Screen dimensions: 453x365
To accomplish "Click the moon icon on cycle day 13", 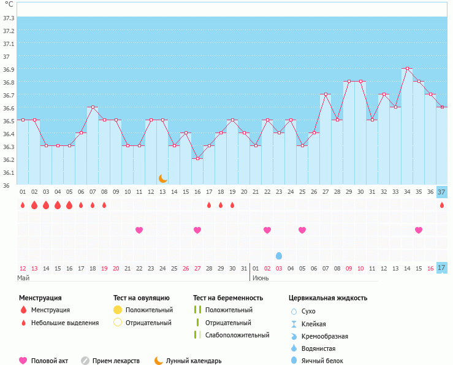I will pyautogui.click(x=162, y=178).
